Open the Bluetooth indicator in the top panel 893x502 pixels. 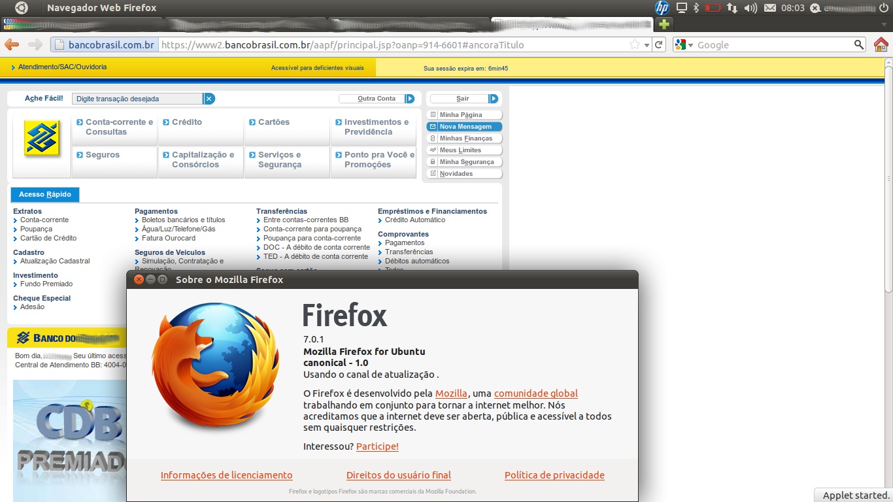(x=695, y=8)
